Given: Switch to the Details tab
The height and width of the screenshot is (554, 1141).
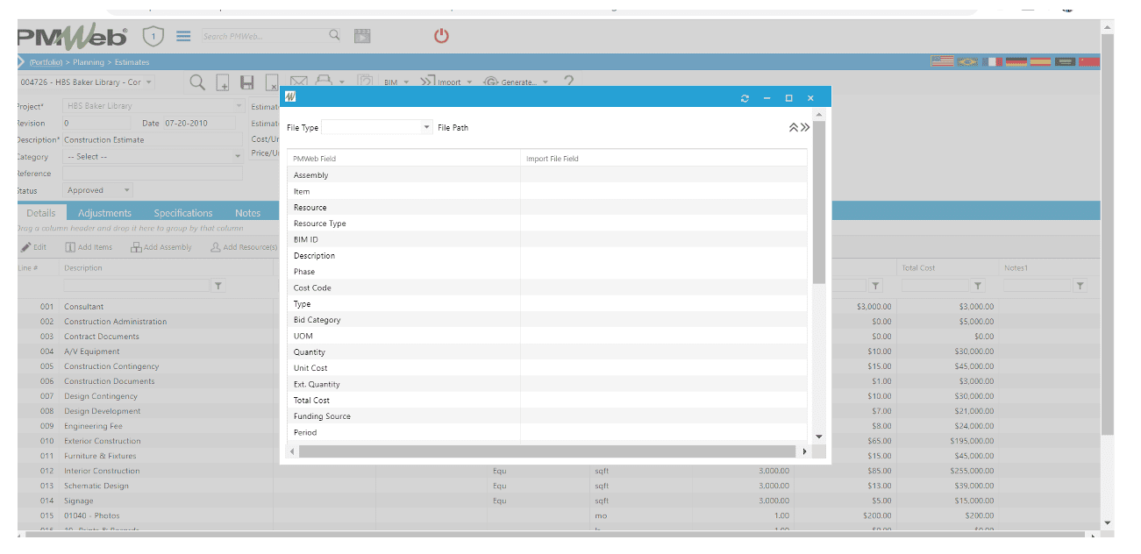Looking at the screenshot, I should 41,213.
